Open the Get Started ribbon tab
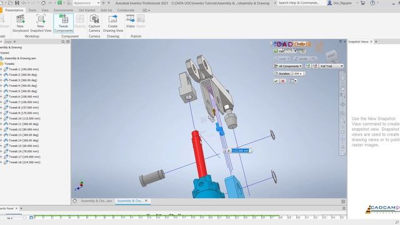 87,10
